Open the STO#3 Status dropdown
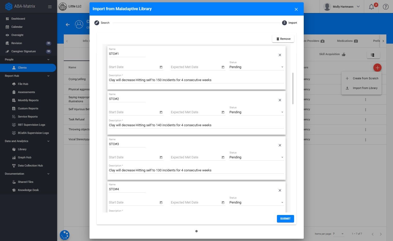393x241 pixels. click(257, 157)
